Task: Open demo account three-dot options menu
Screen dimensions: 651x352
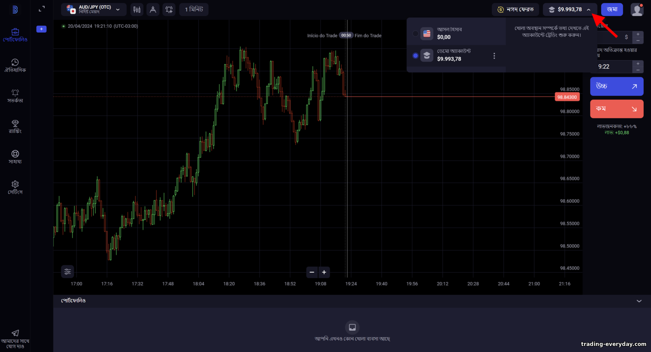Action: (494, 55)
